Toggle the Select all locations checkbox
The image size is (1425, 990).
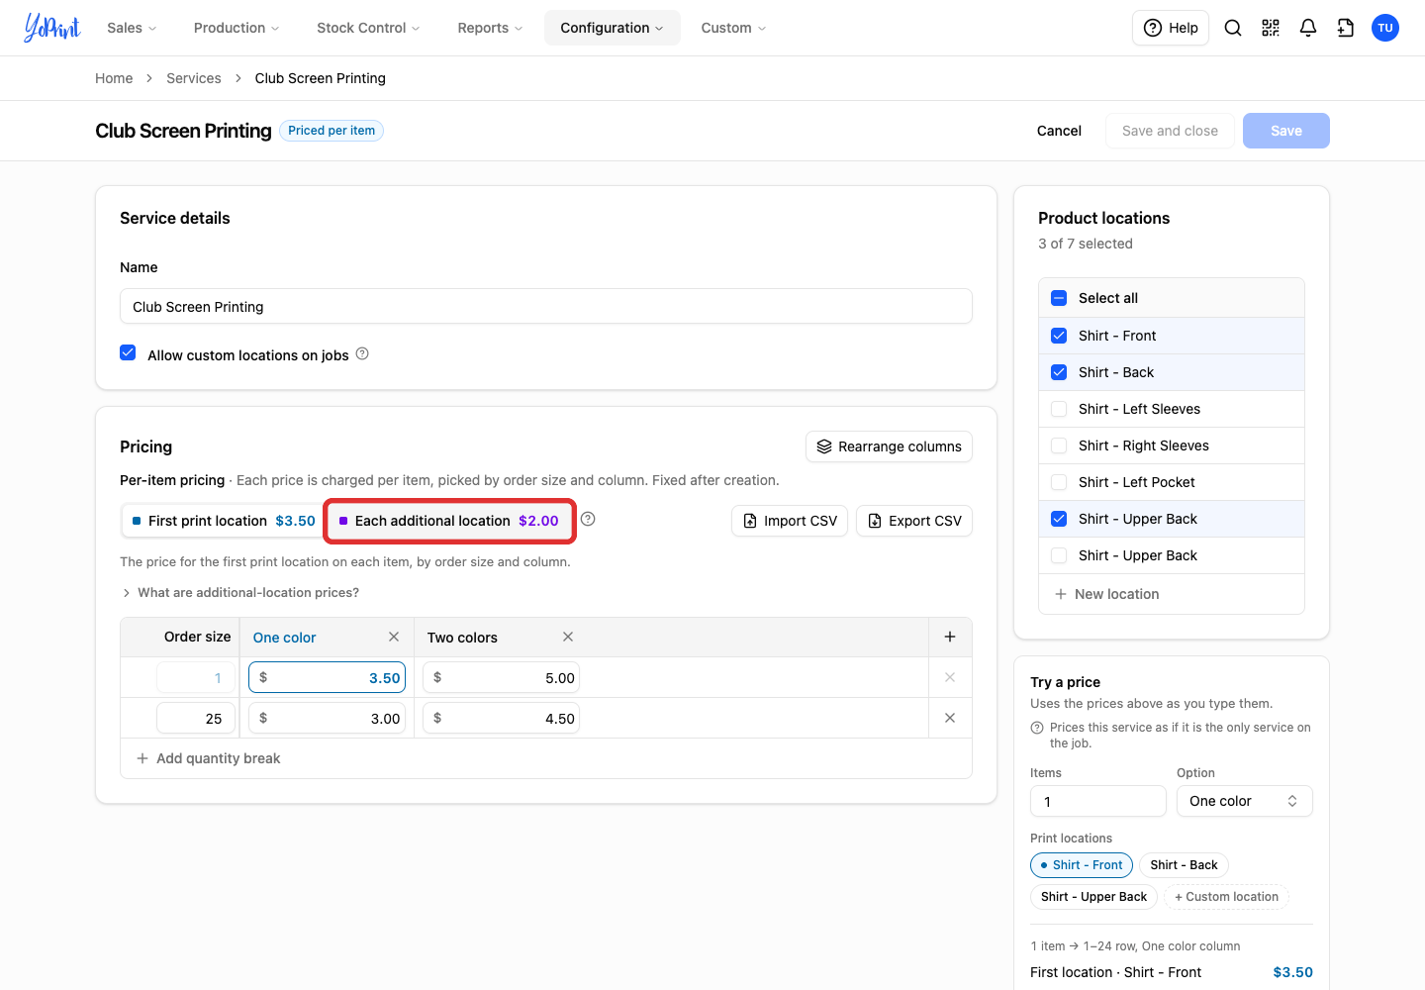(1059, 298)
